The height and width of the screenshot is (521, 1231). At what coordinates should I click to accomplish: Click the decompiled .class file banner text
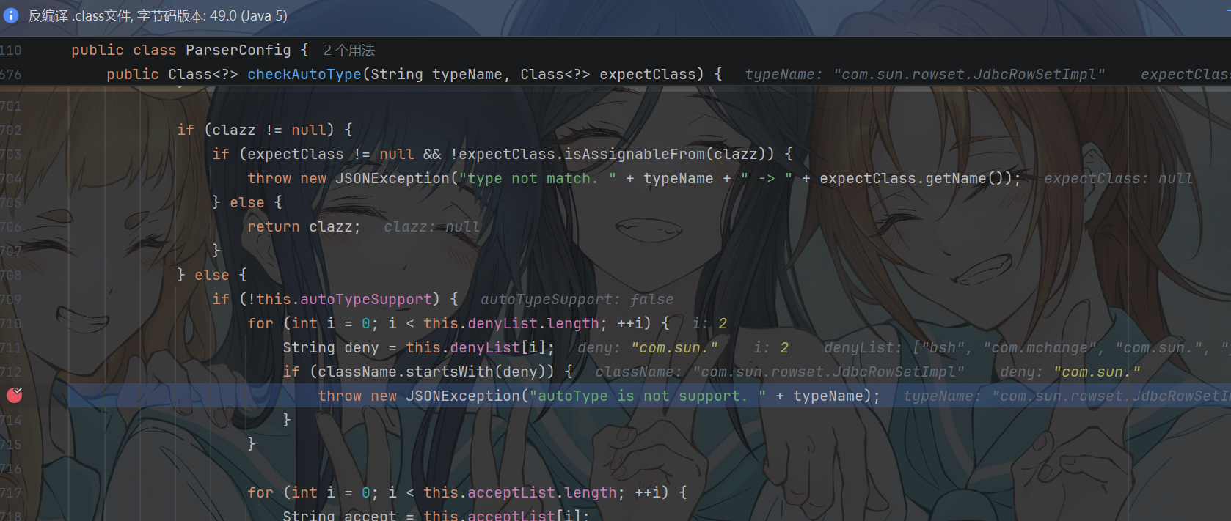158,15
